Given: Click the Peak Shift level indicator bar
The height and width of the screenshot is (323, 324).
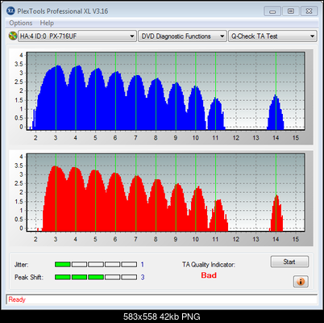Looking at the screenshot, I should tap(96, 277).
